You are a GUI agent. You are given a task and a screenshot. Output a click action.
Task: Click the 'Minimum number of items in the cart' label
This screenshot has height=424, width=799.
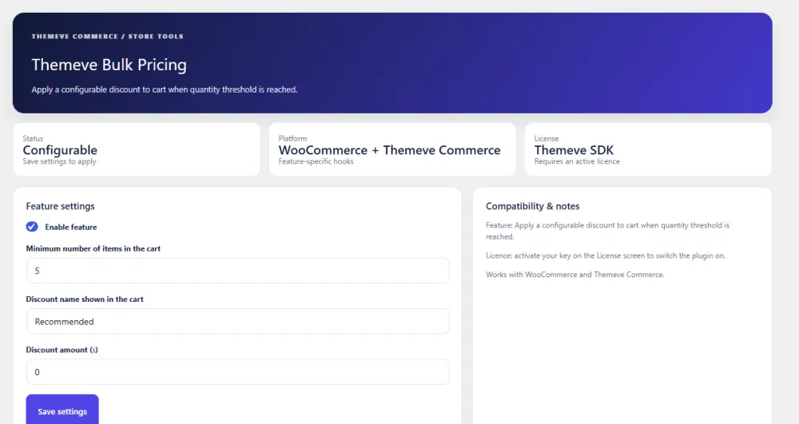tap(93, 248)
